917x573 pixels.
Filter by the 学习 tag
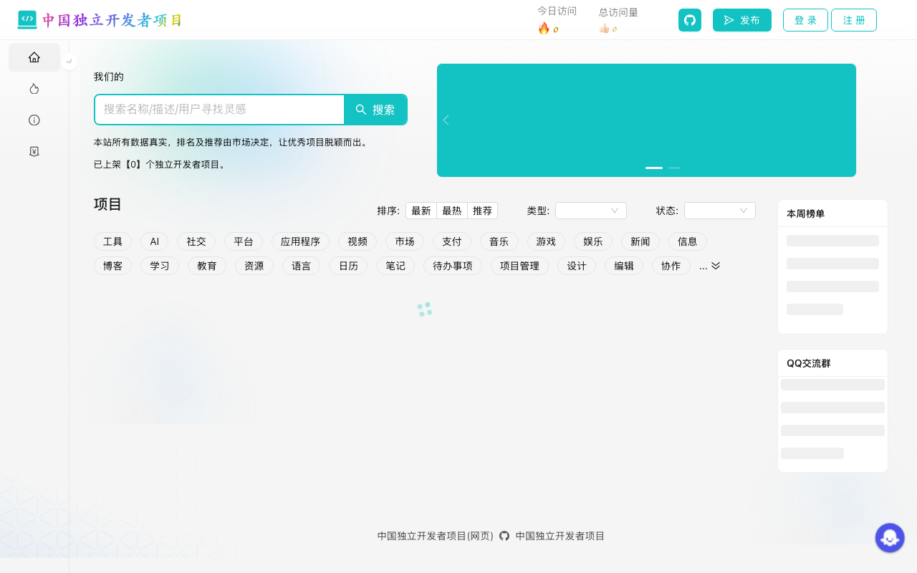coord(160,266)
